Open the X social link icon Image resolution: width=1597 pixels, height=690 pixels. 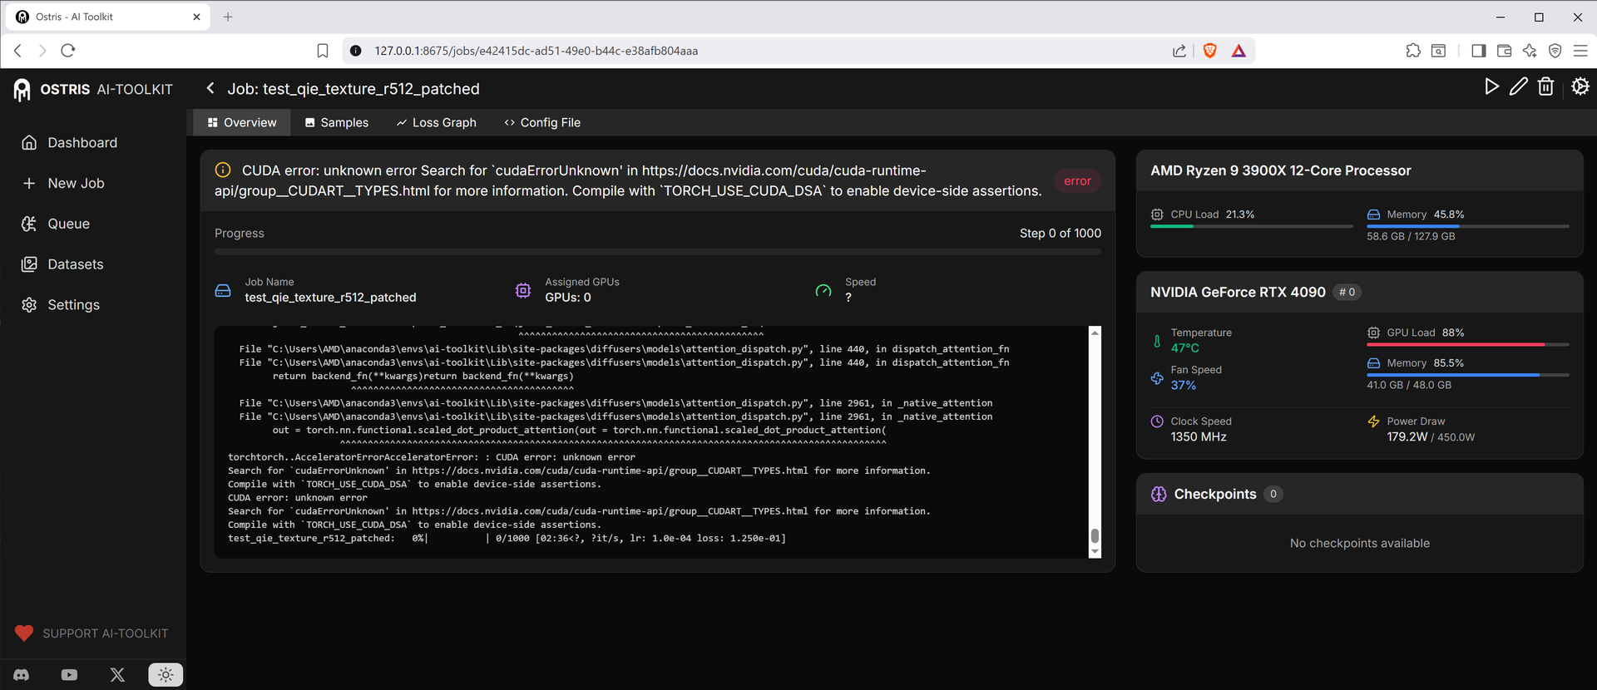click(117, 675)
